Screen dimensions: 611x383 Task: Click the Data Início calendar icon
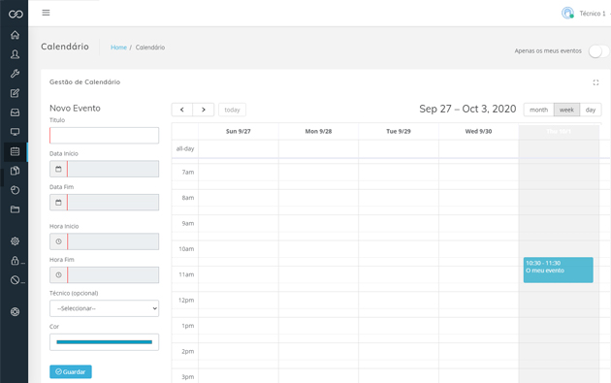point(58,169)
